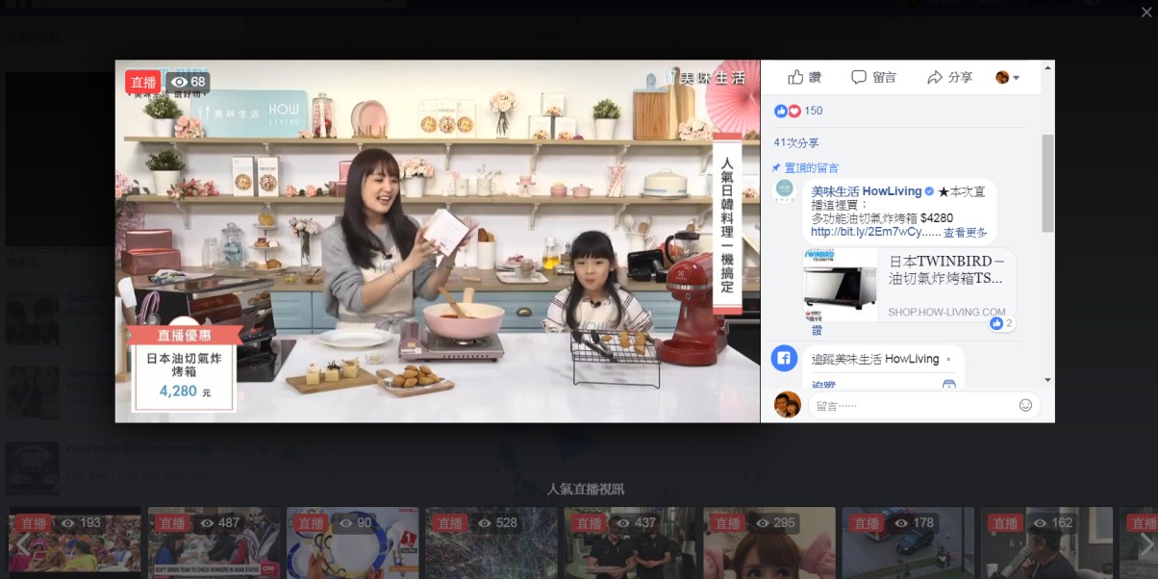Open the 41次分享 shares link

(x=796, y=142)
